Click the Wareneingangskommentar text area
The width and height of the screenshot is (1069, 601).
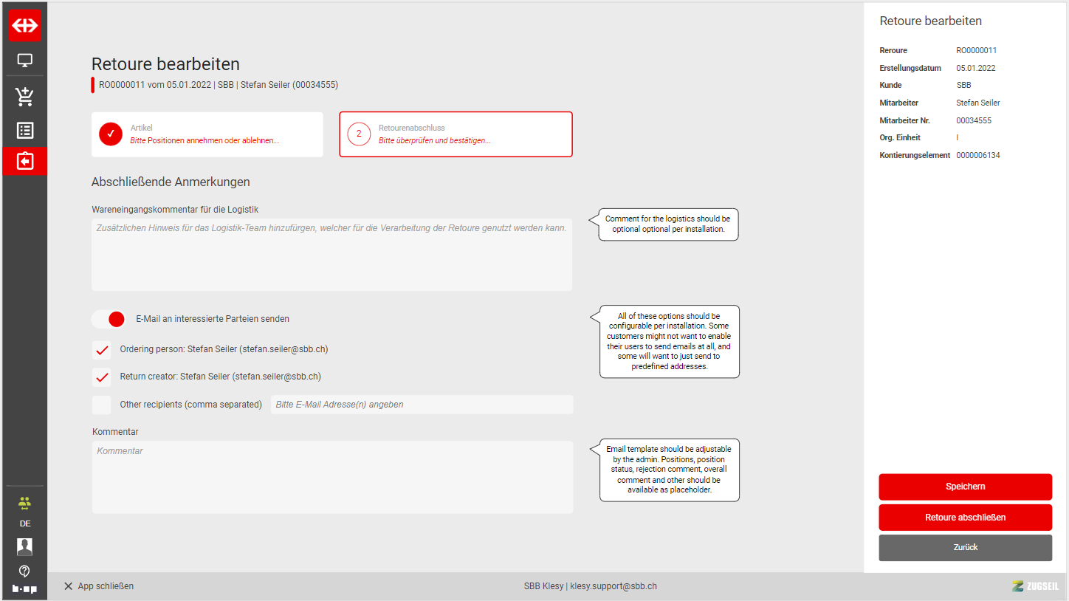click(331, 255)
